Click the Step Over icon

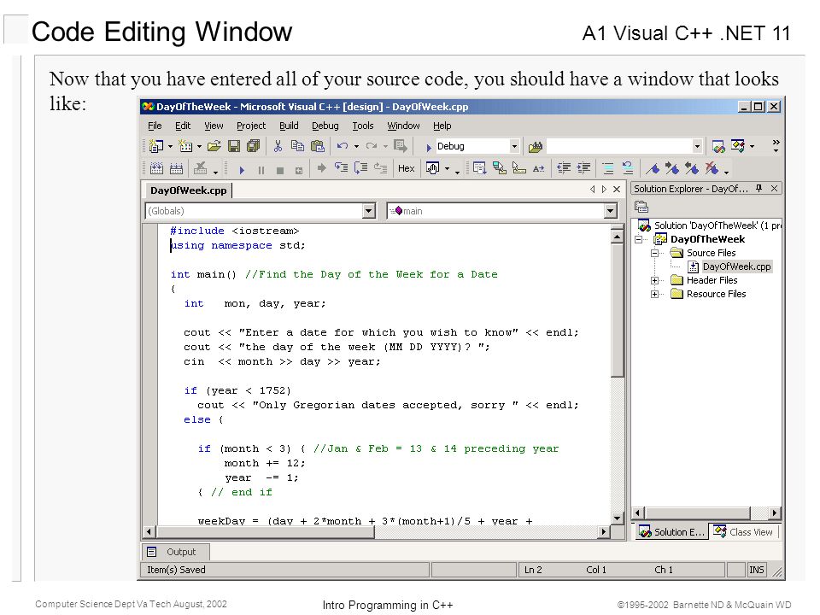point(360,168)
